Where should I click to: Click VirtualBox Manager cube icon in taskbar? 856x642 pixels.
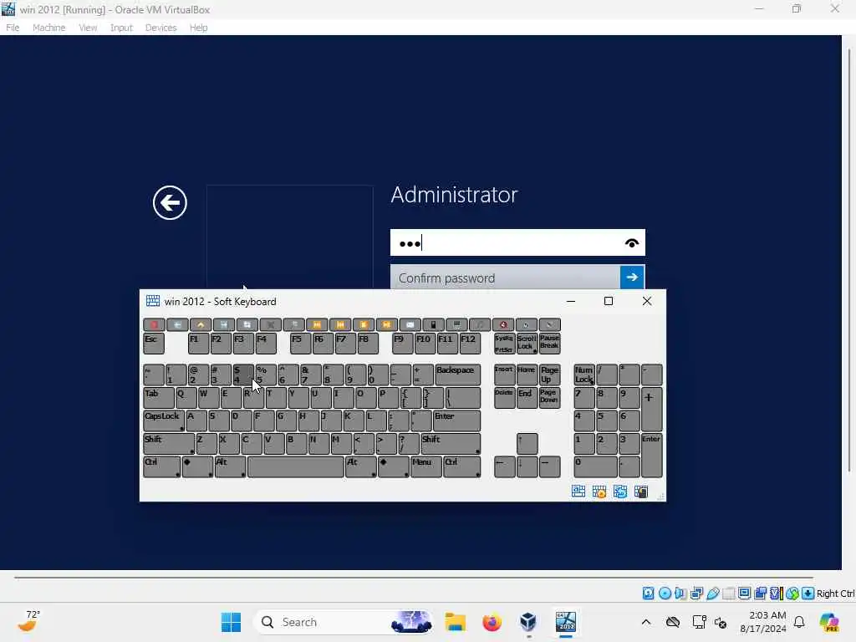(x=528, y=622)
